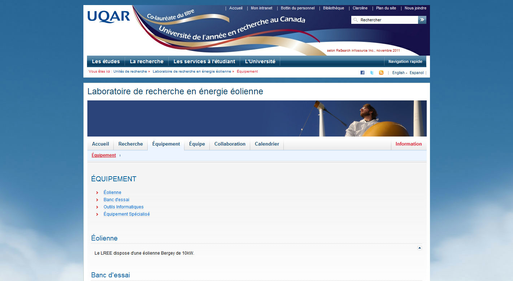Open the RSS feed icon
This screenshot has height=281, width=513.
(x=381, y=73)
